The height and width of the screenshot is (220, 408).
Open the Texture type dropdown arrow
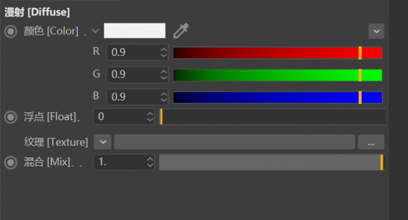pos(103,142)
